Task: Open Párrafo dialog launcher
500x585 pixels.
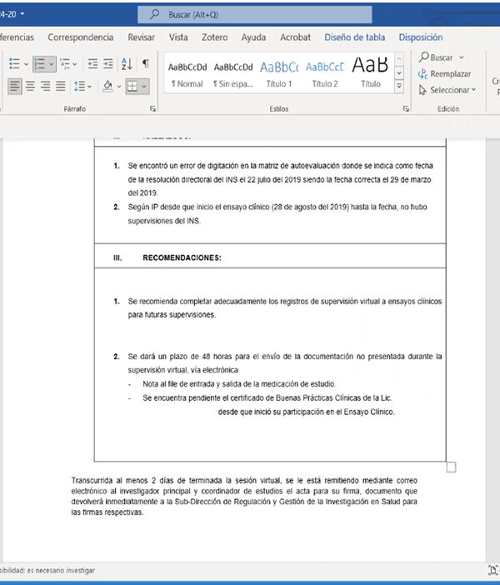Action: [153, 108]
